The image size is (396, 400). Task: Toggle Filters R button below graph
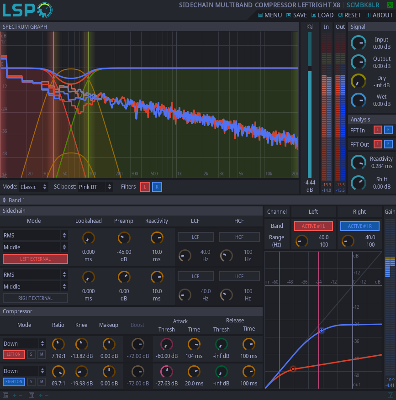tap(157, 187)
